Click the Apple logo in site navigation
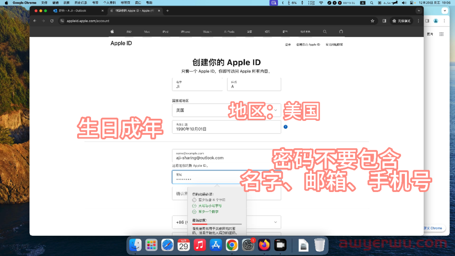 (x=112, y=32)
